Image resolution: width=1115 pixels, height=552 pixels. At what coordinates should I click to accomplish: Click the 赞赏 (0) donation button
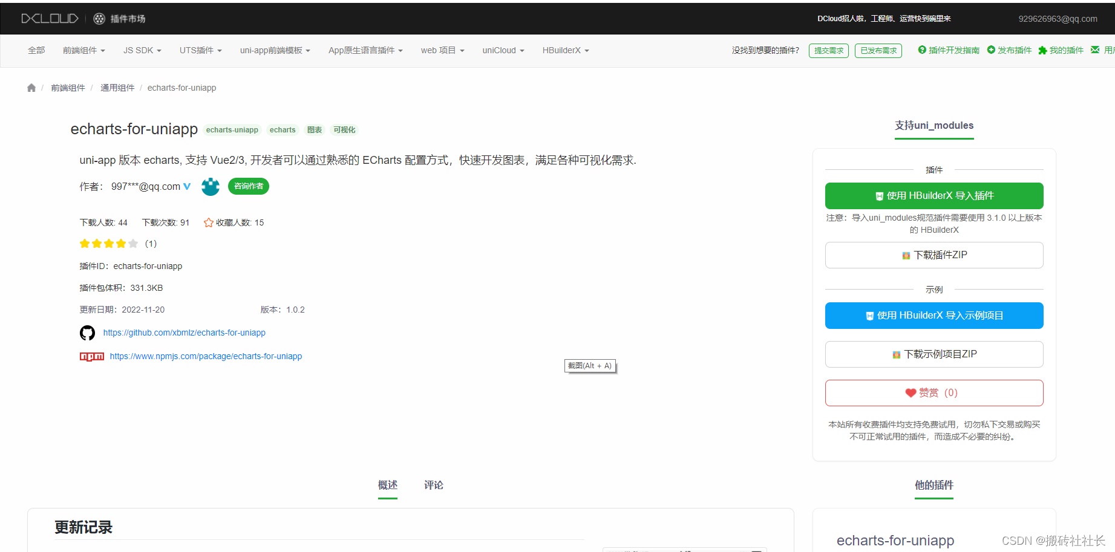tap(934, 392)
